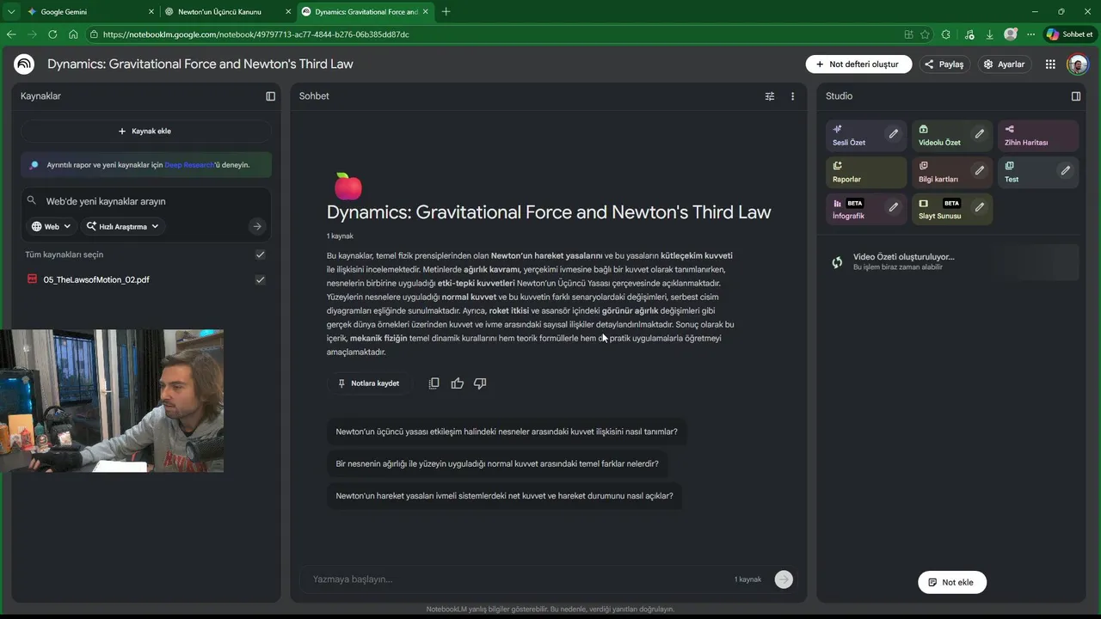The width and height of the screenshot is (1101, 619).
Task: Open a new browser tab
Action: (446, 12)
